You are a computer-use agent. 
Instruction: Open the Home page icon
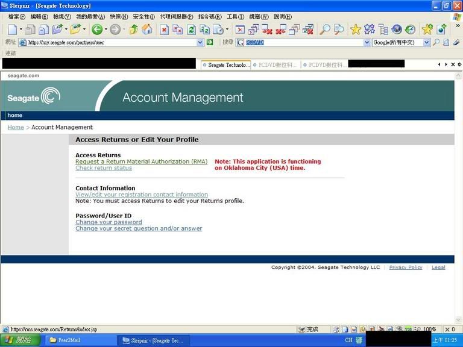pos(147,30)
